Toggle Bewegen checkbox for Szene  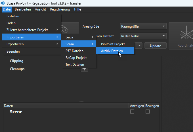coord(148,112)
